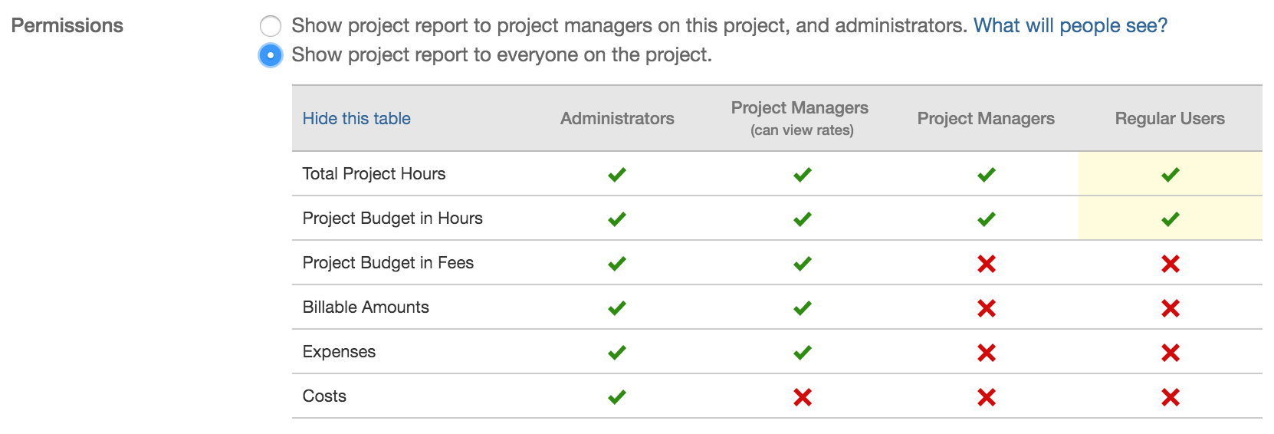
Task: Click Regular Users checkmark for Total Project Hours
Action: 1170,174
